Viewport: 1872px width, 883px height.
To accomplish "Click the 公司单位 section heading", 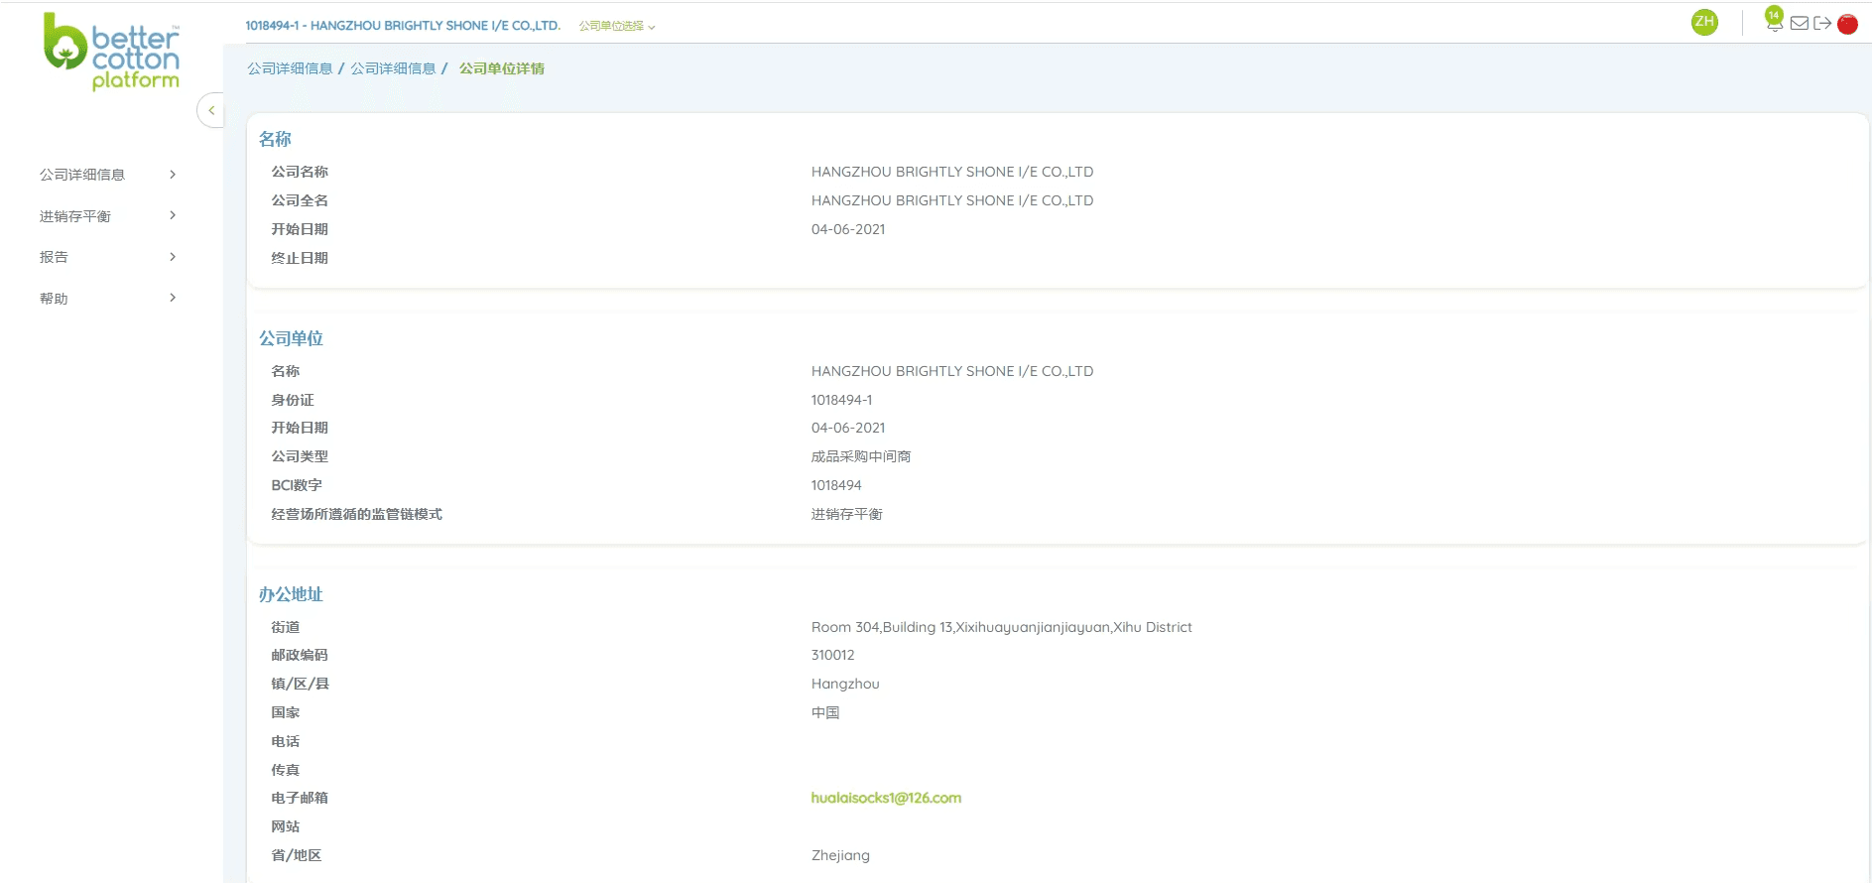I will pyautogui.click(x=291, y=338).
